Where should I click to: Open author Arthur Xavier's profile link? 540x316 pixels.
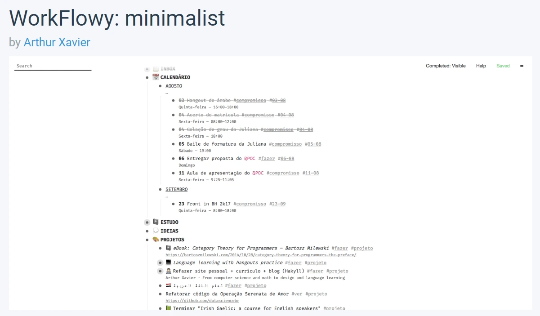pyautogui.click(x=57, y=43)
